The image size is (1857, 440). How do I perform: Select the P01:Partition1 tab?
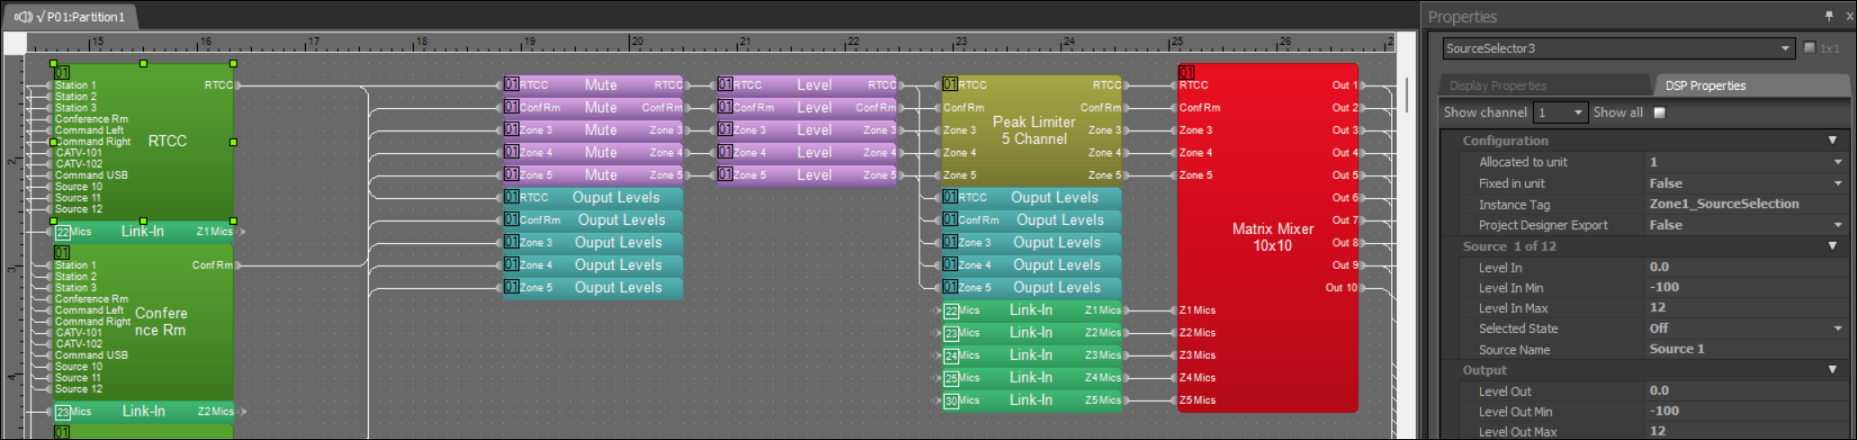tap(72, 16)
